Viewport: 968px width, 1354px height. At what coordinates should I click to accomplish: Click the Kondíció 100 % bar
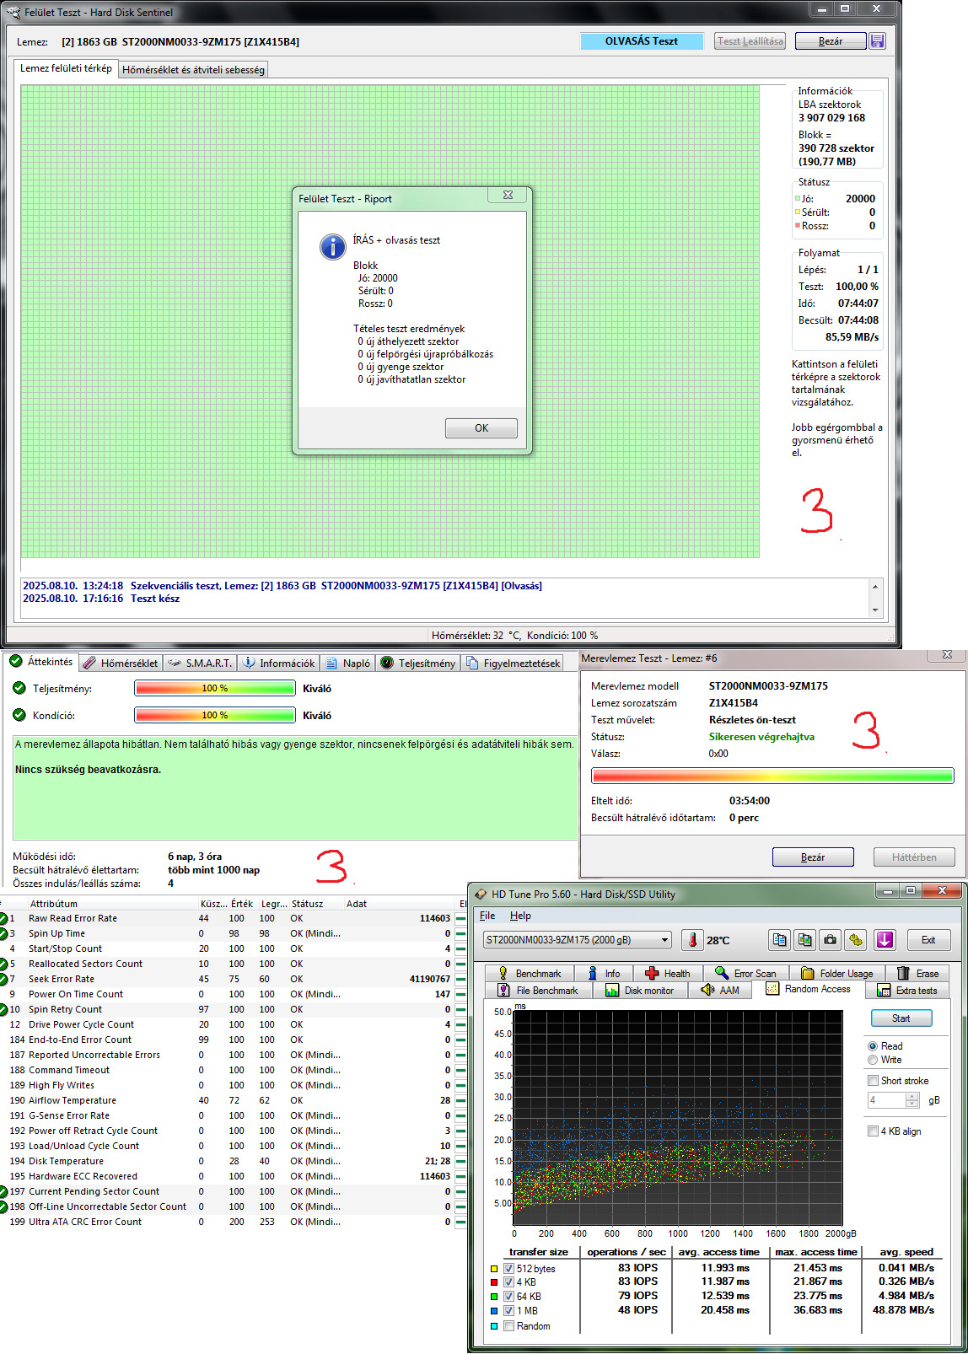tap(215, 716)
